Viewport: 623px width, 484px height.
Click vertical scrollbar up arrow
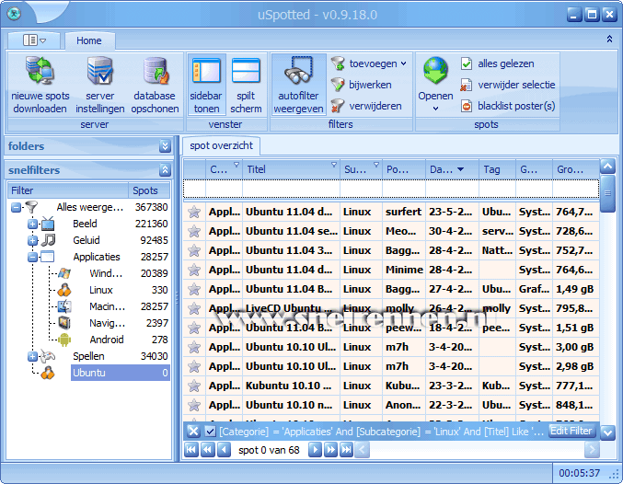608,167
